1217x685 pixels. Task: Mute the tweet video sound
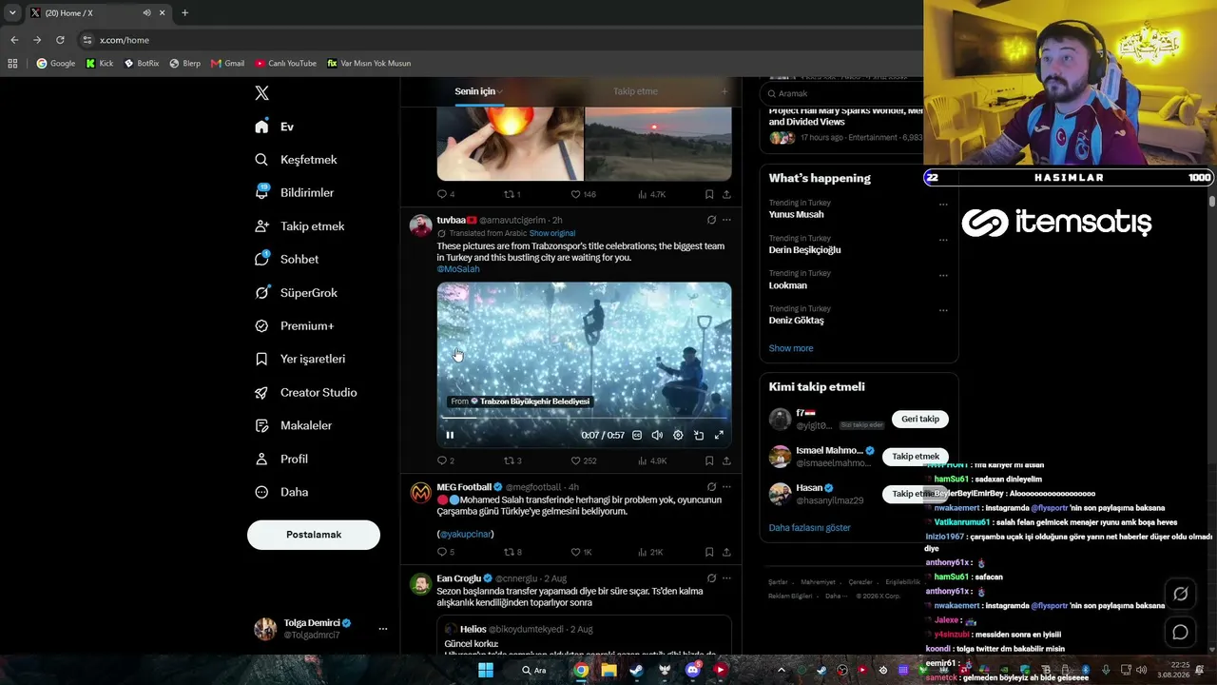[x=657, y=436]
